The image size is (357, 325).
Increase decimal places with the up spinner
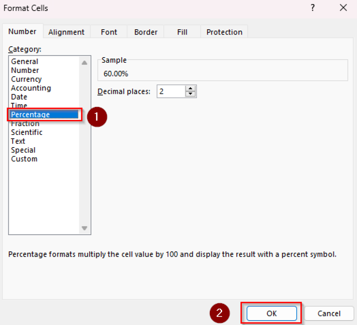[x=191, y=89]
